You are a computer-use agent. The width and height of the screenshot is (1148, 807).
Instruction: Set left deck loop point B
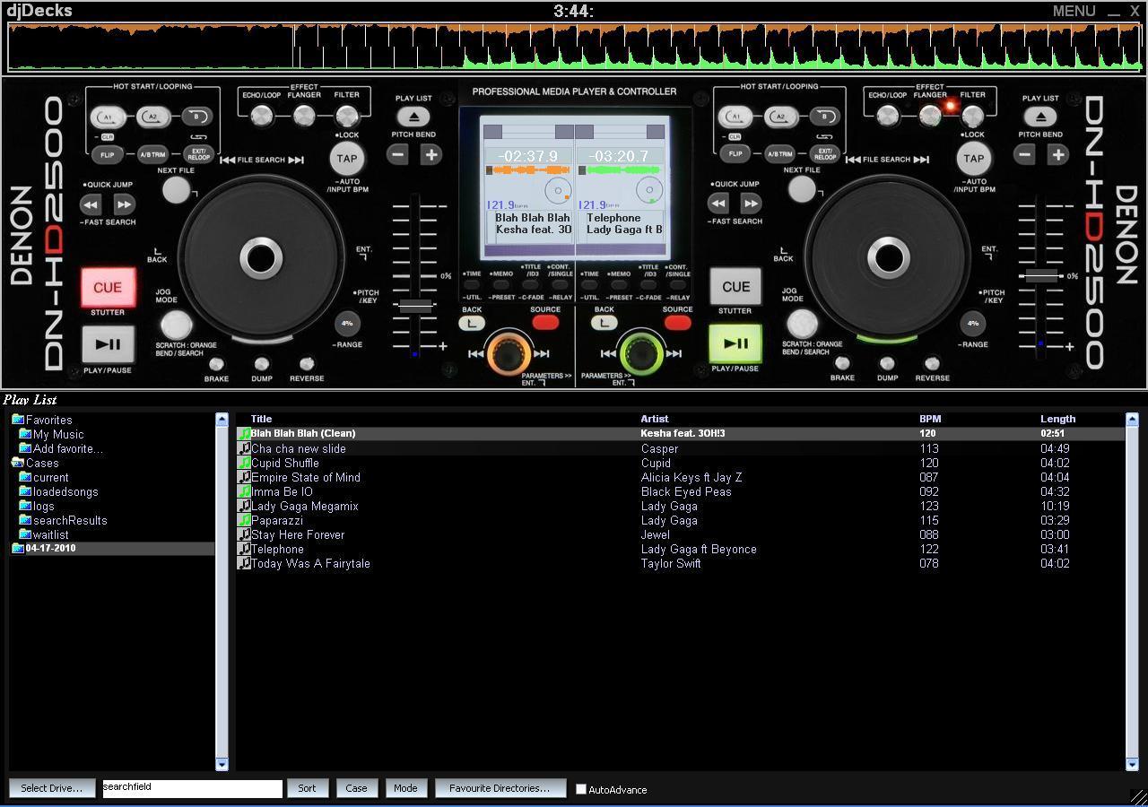[197, 117]
